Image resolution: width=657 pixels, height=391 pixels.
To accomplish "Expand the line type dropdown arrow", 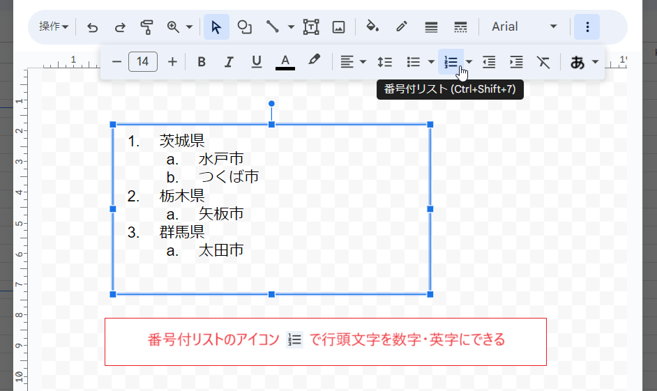I will 292,27.
